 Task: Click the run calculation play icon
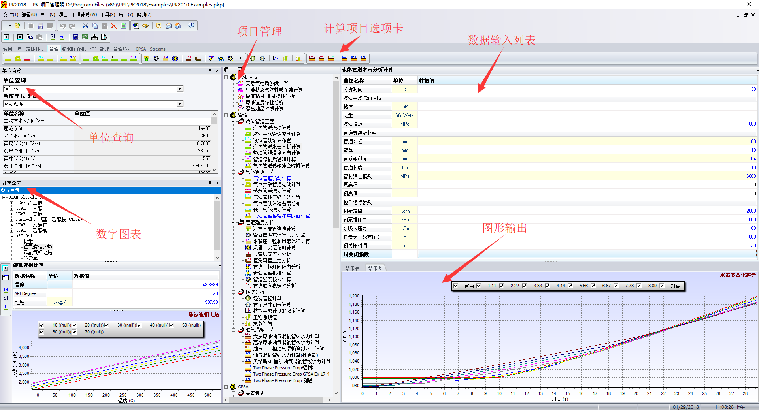pos(7,37)
